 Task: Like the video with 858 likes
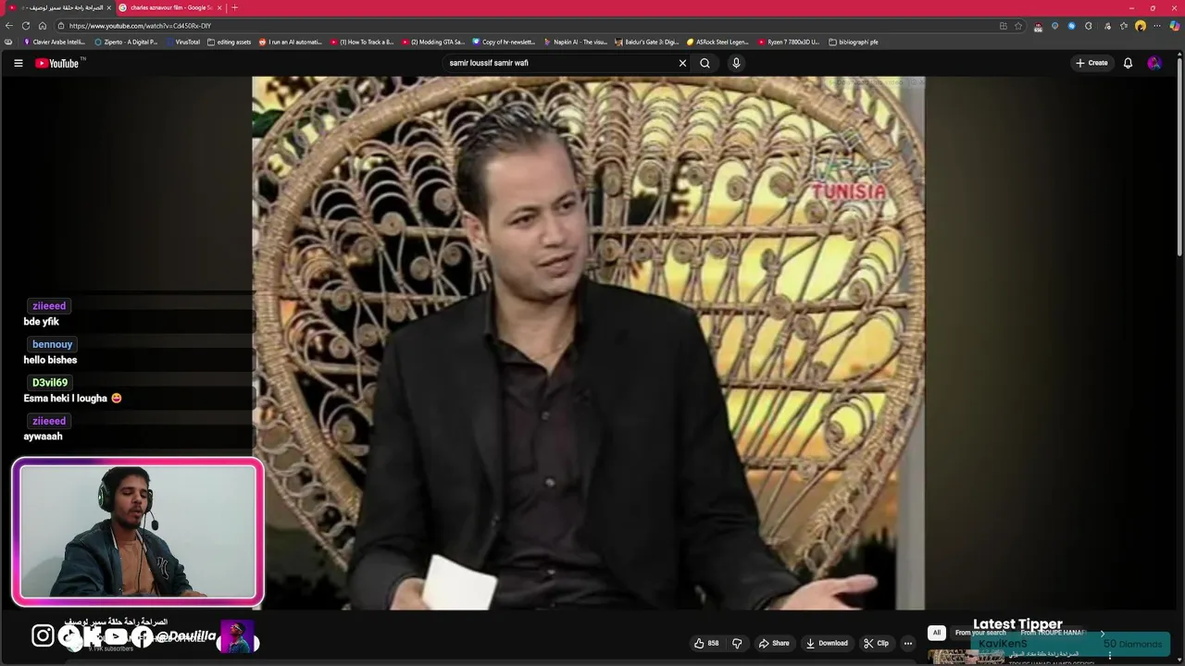pyautogui.click(x=706, y=643)
